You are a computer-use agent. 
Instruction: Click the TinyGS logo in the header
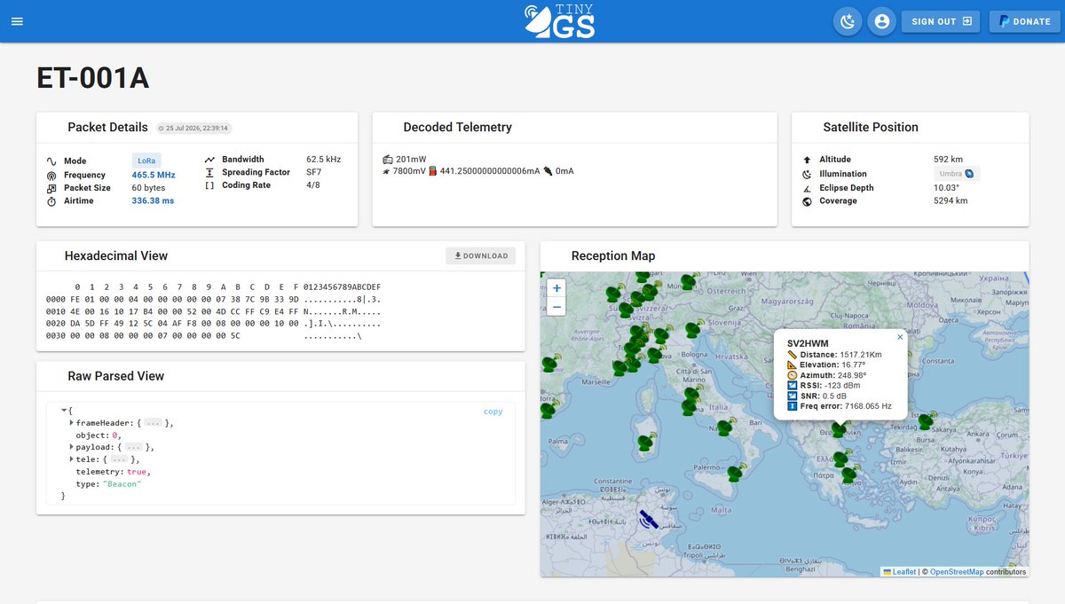point(559,21)
